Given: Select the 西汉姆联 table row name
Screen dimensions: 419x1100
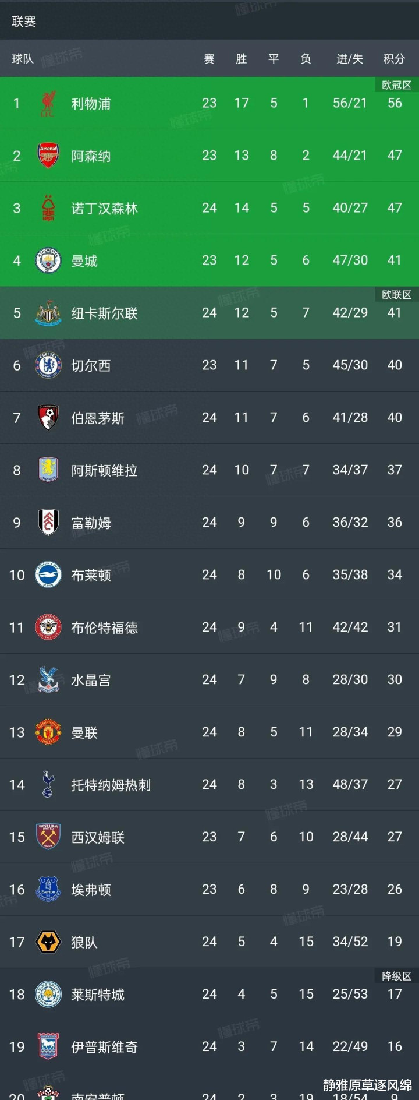Looking at the screenshot, I should [98, 837].
